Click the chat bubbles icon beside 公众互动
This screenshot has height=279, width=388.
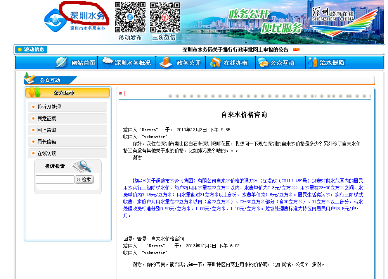pos(263,63)
